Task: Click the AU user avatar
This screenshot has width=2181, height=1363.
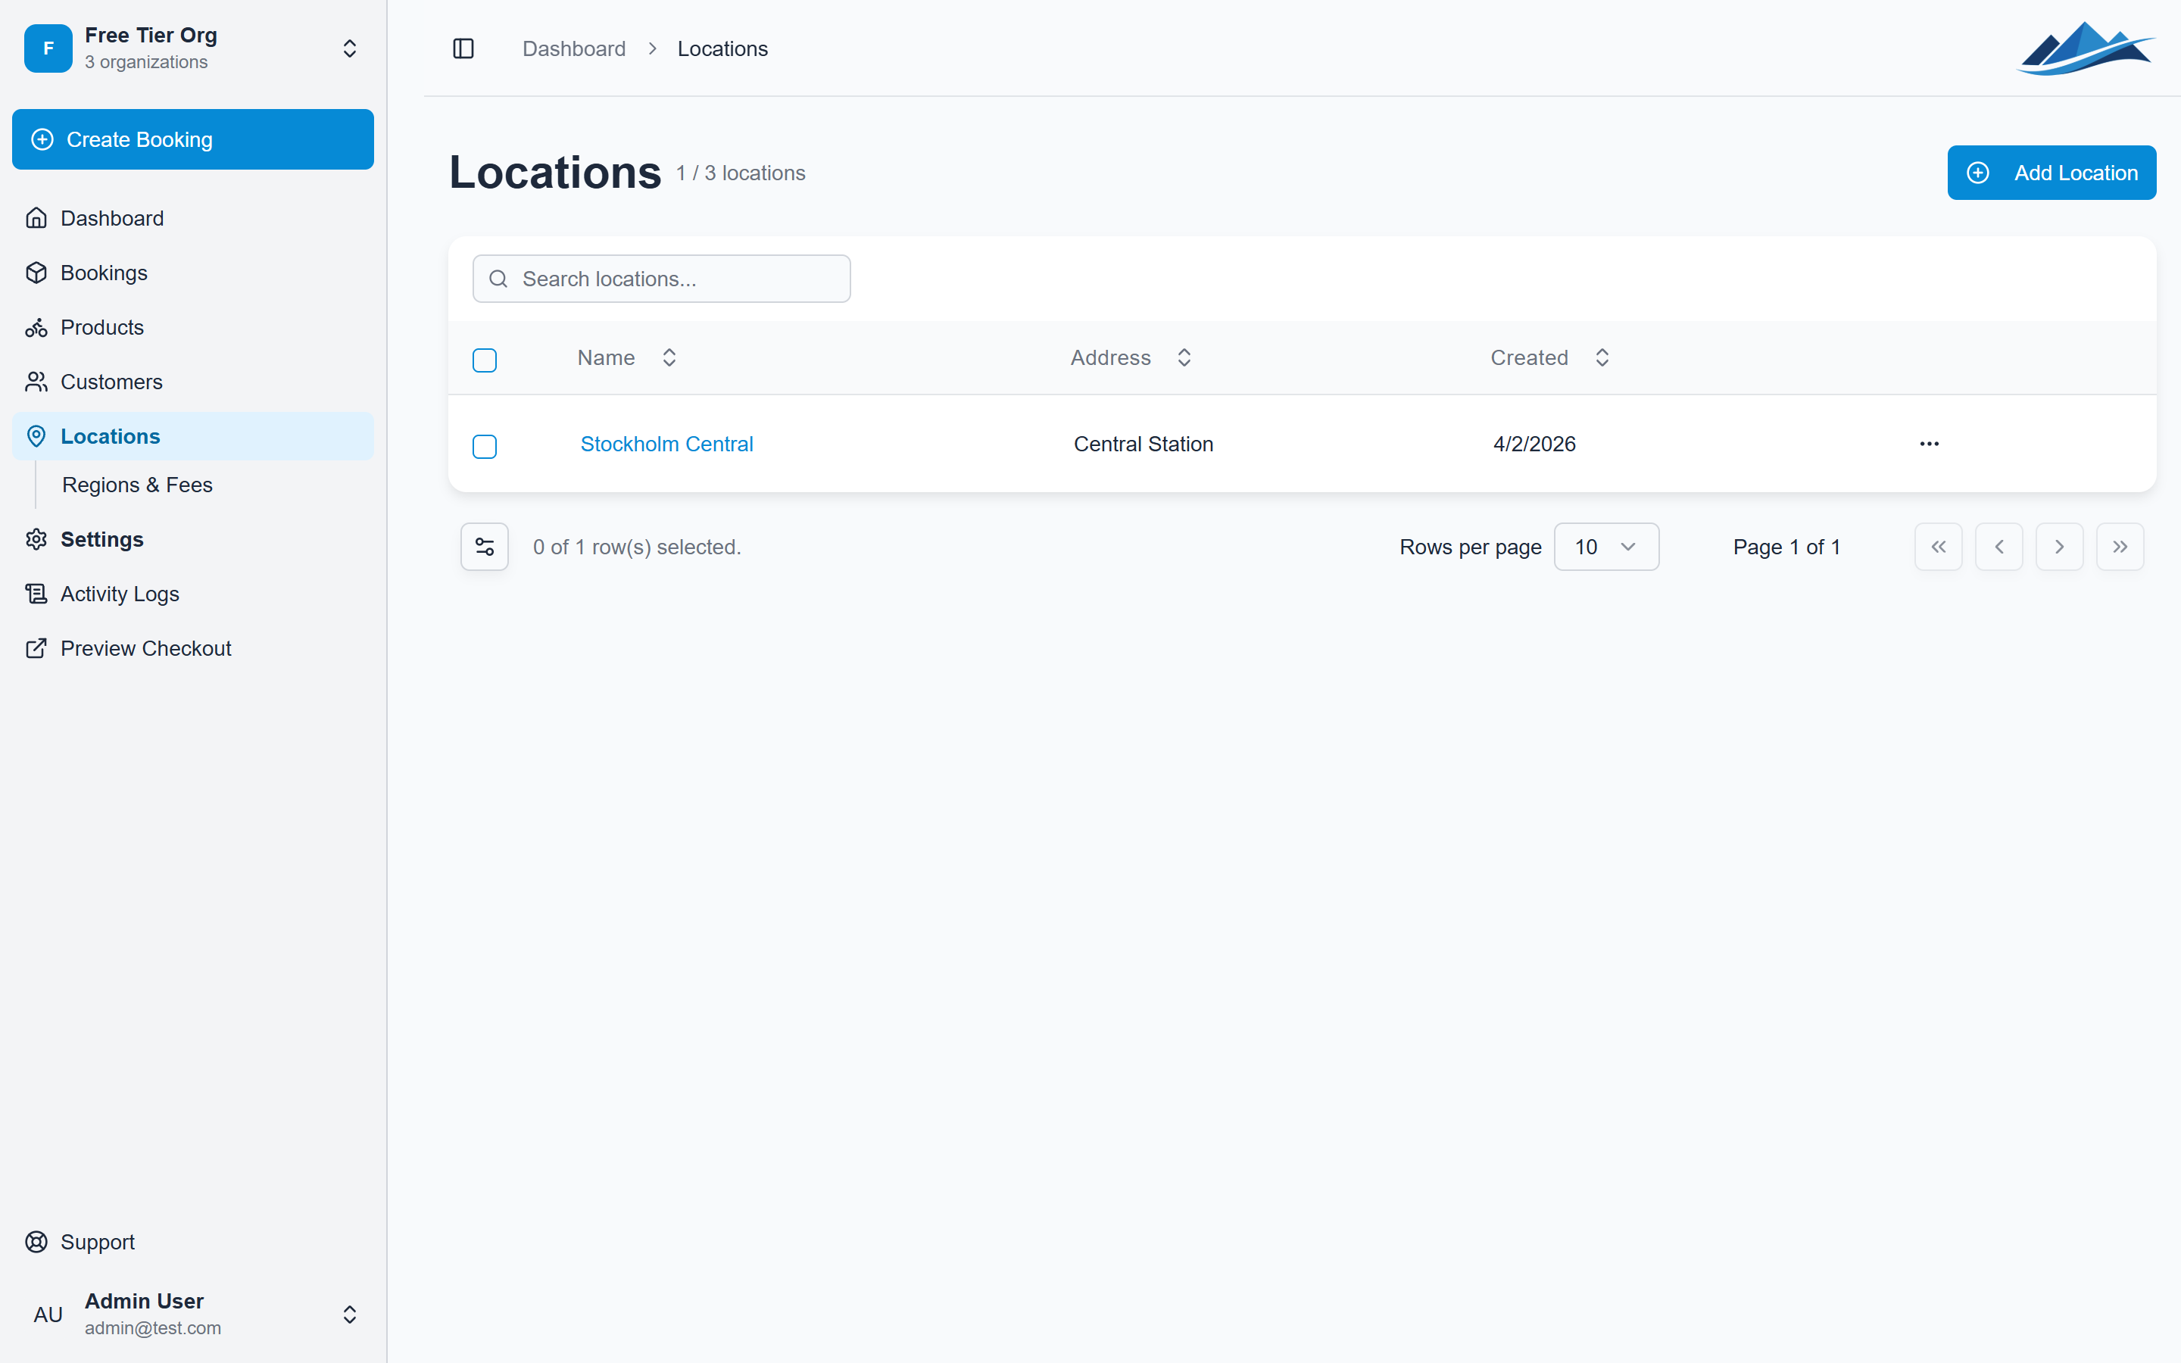Action: tap(48, 1315)
